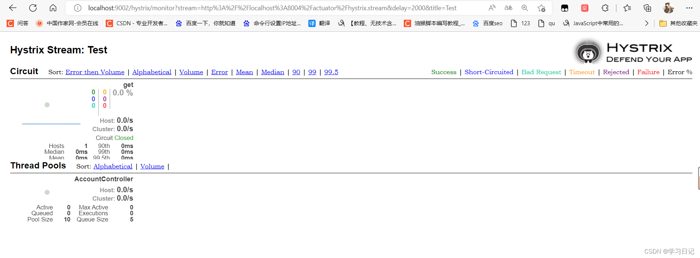
Task: Open the 123 bookmark
Action: click(520, 23)
